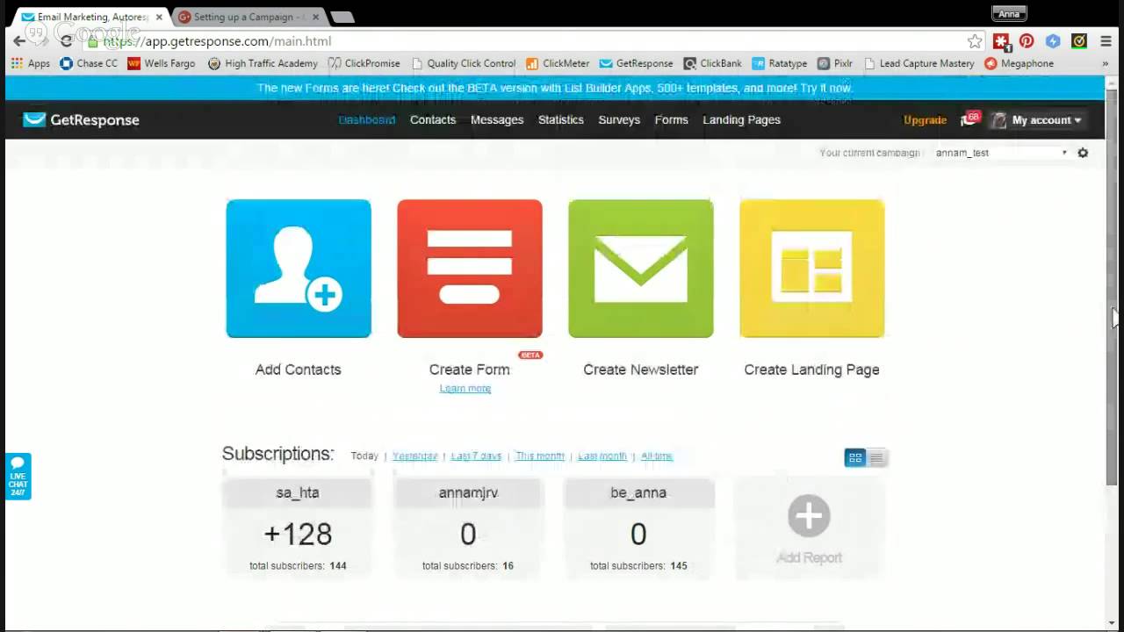1124x632 pixels.
Task: Open the ClickBank bookmark
Action: [x=713, y=63]
